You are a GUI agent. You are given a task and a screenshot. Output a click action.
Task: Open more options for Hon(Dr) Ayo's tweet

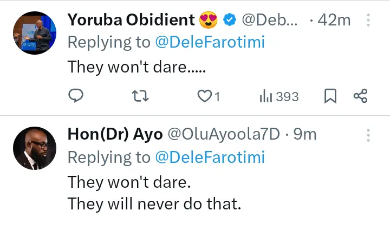pos(368,134)
